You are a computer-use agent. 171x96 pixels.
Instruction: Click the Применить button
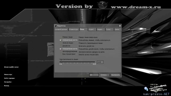click(x=115, y=75)
